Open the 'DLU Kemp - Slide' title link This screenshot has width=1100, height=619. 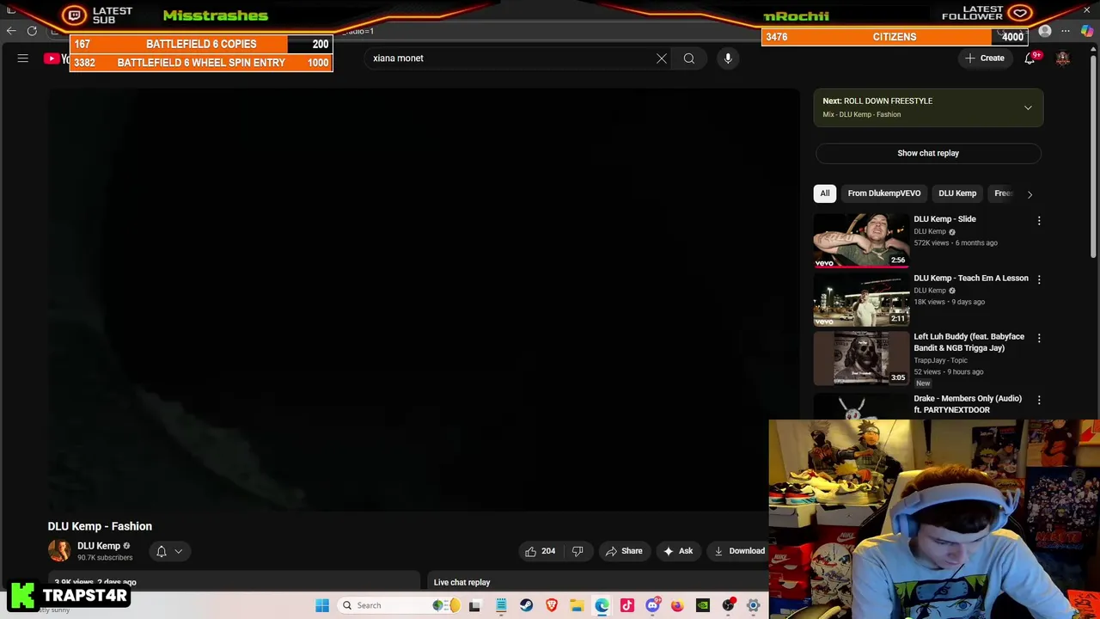[944, 219]
